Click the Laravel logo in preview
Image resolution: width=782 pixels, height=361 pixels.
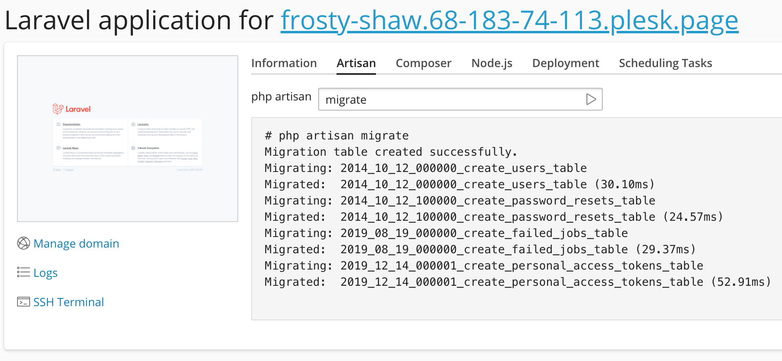72,109
